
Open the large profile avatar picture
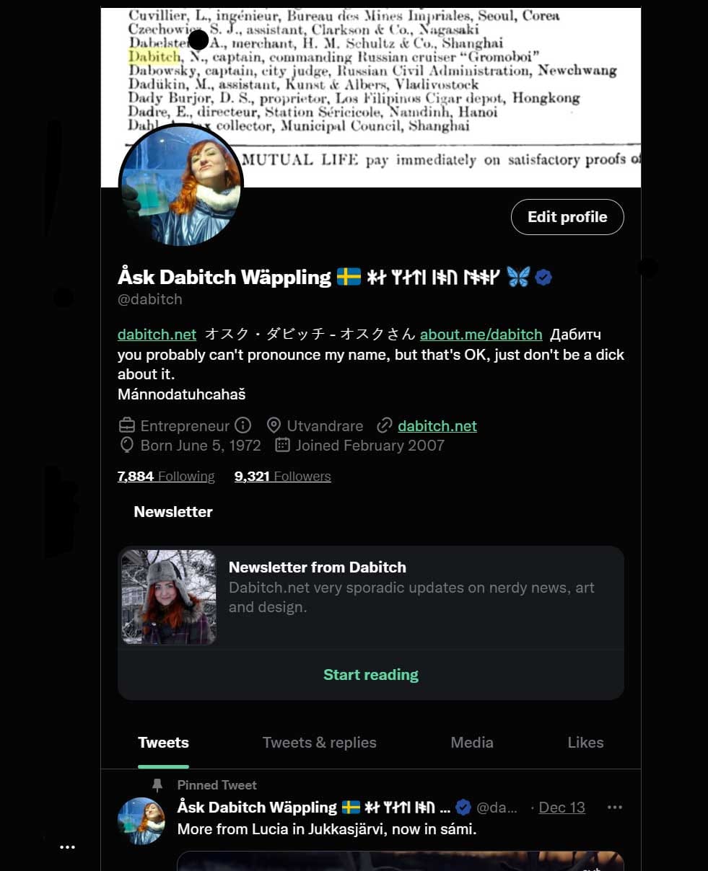(x=180, y=185)
